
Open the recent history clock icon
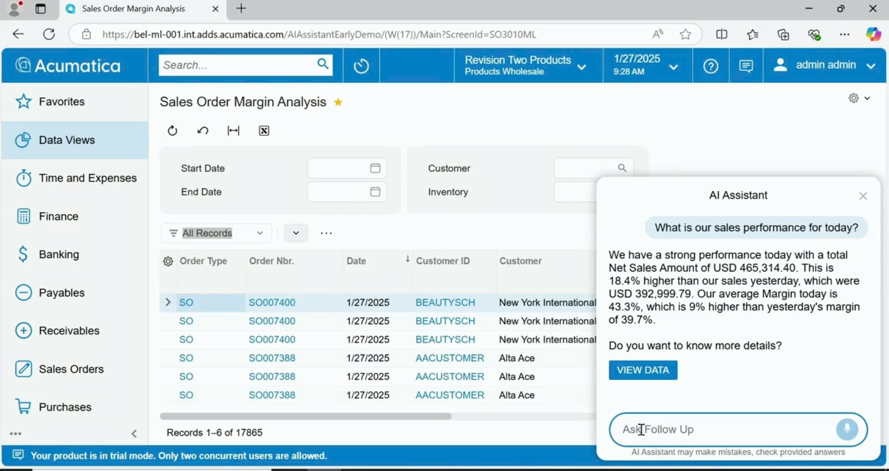coord(361,66)
